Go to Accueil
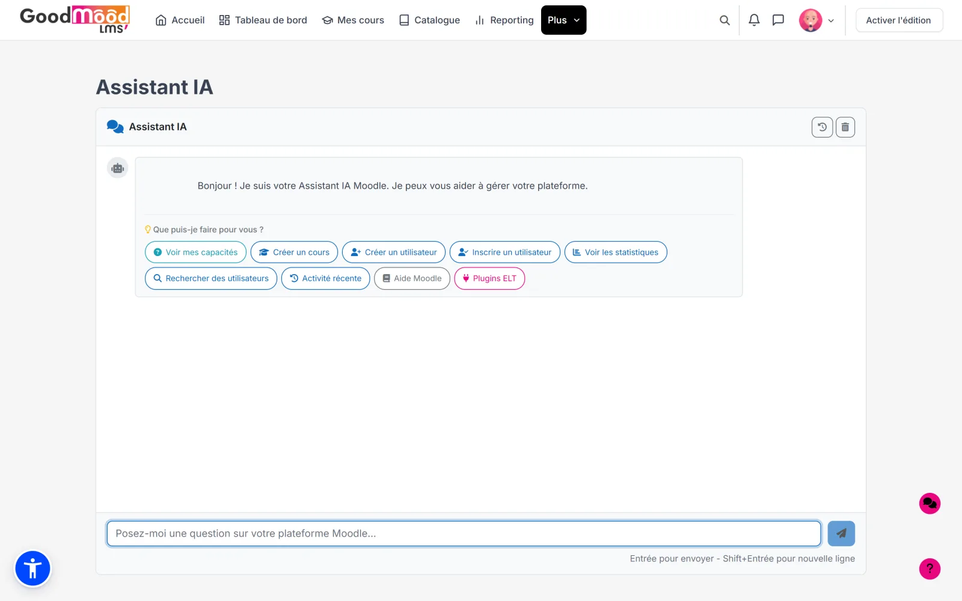The width and height of the screenshot is (962, 601). (x=180, y=20)
